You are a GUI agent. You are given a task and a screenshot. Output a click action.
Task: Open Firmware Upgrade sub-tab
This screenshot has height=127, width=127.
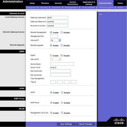106,8
